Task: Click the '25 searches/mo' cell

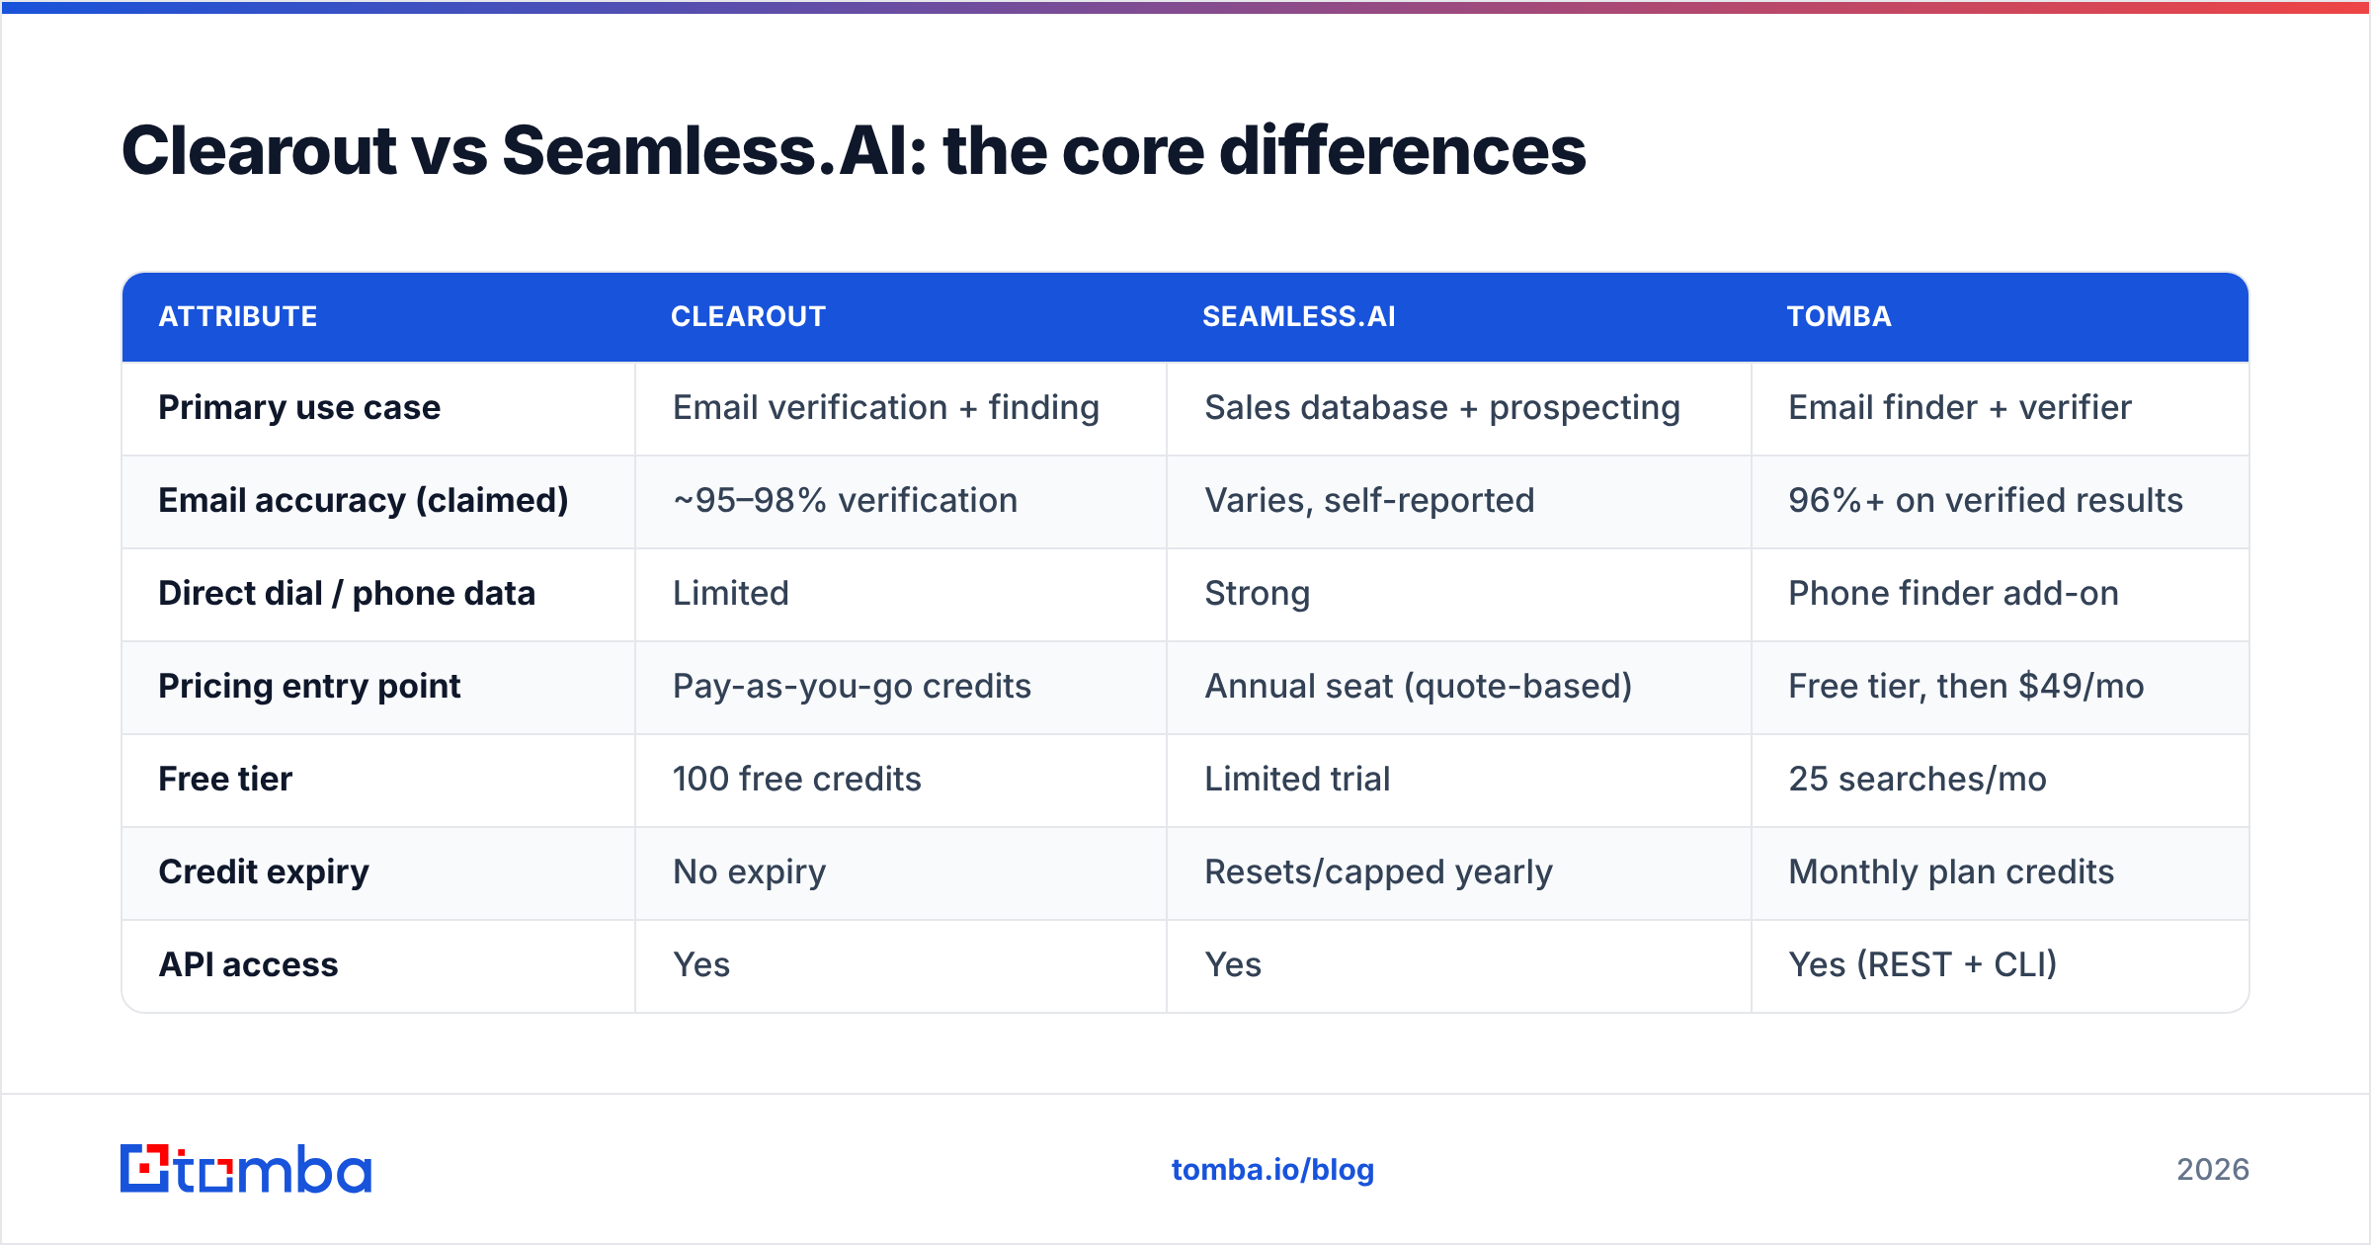Action: [x=1918, y=779]
